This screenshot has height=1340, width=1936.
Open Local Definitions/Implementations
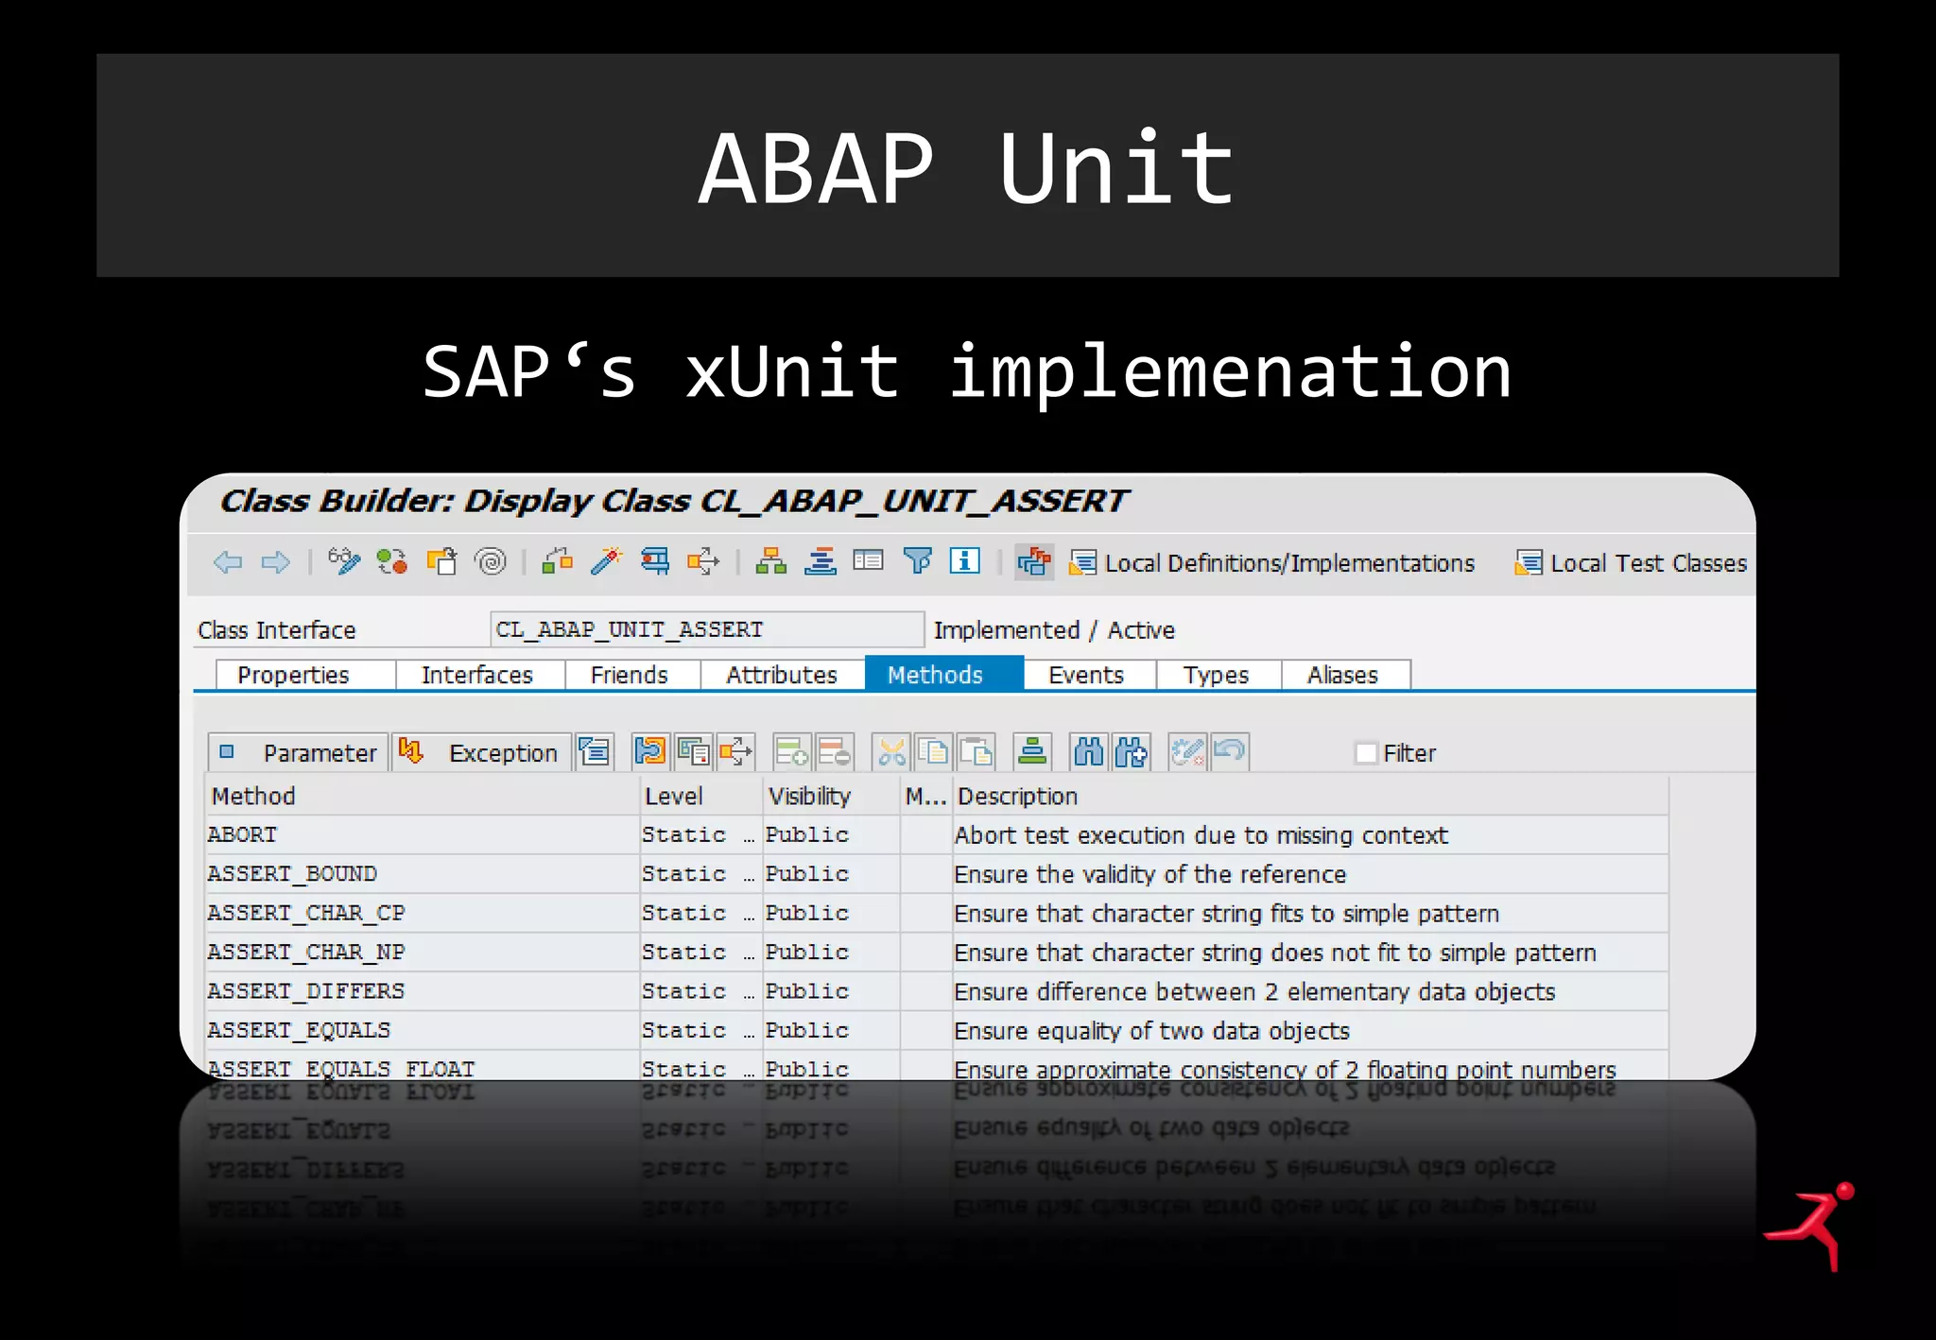(x=1271, y=563)
